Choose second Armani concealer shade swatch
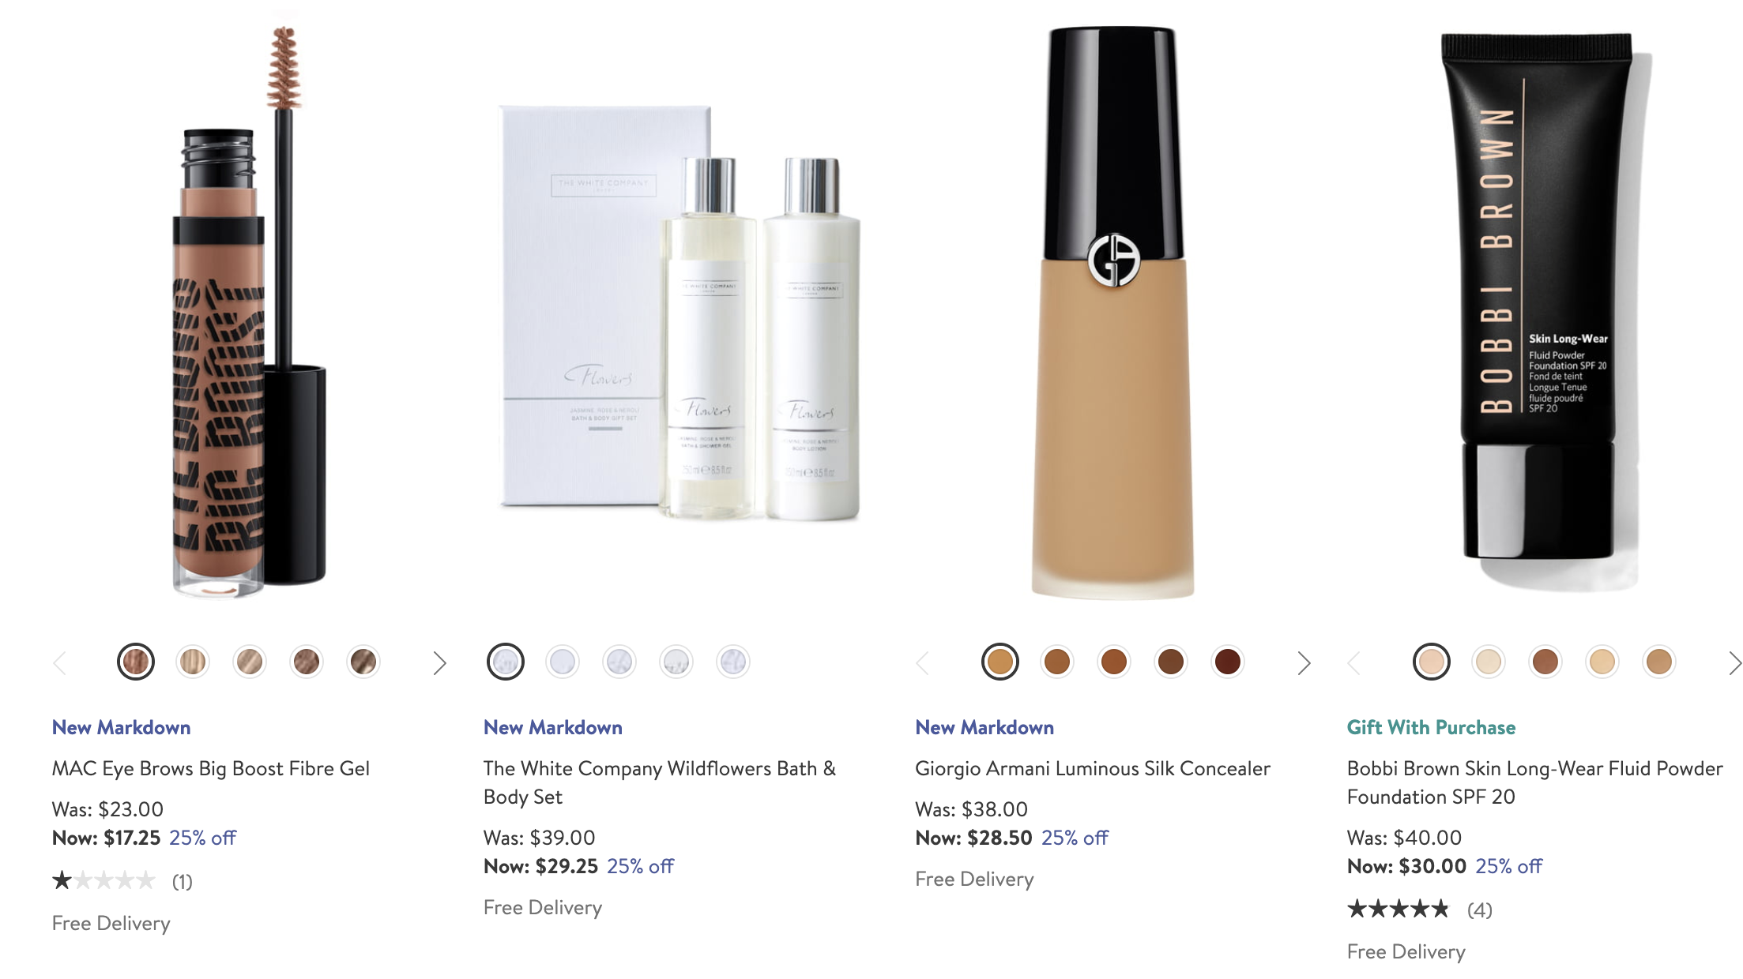 (1057, 662)
